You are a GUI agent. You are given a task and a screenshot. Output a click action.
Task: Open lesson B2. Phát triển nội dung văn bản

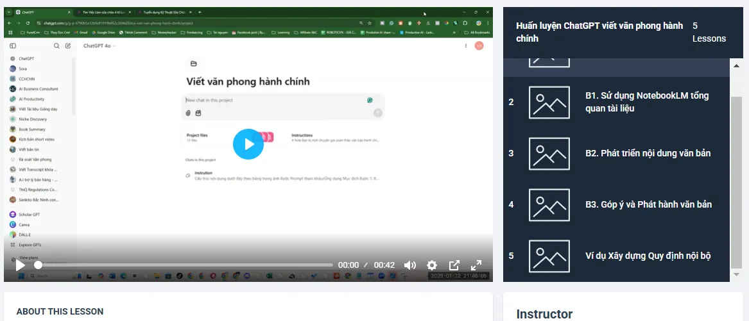pos(616,153)
